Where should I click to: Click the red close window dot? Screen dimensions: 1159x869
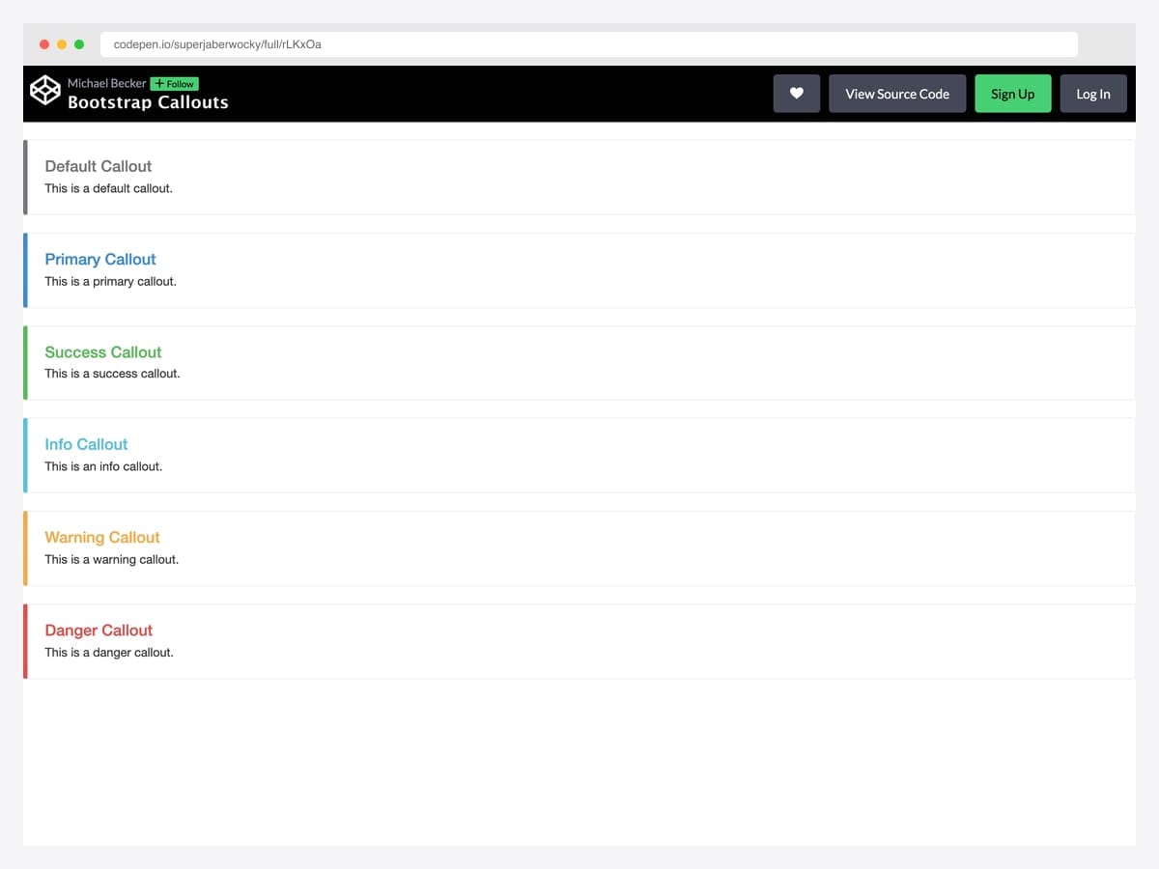(44, 44)
